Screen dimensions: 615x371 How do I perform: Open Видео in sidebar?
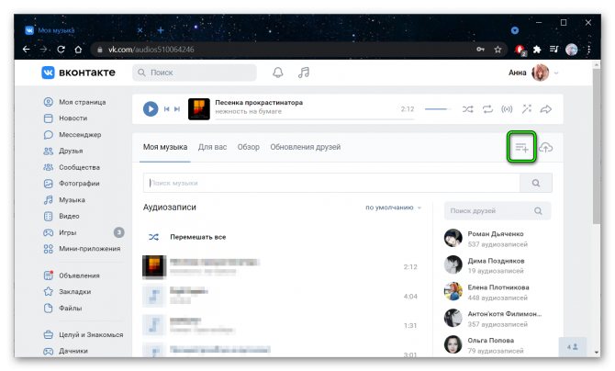[61, 216]
